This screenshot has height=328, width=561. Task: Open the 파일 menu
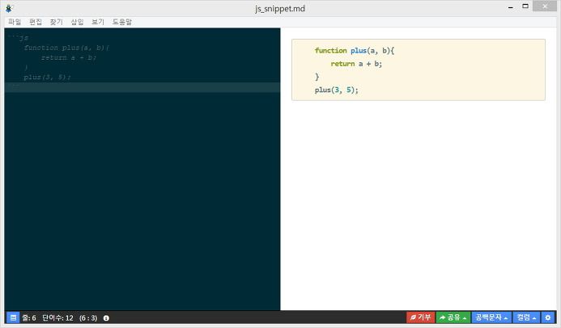pos(15,22)
